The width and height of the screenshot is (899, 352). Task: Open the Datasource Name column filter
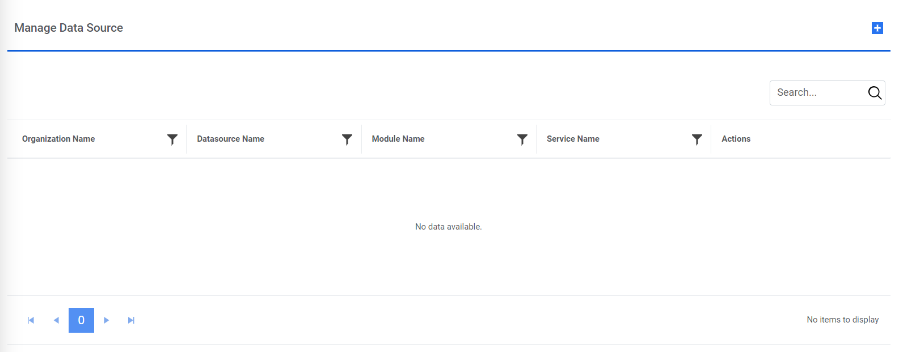[347, 139]
